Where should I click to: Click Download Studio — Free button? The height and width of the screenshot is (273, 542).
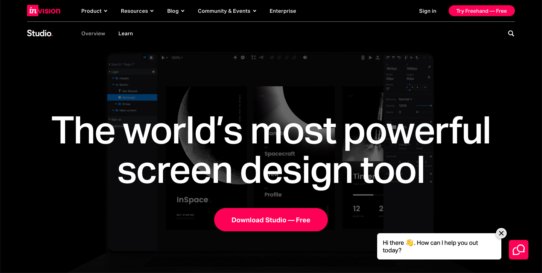coord(271,220)
